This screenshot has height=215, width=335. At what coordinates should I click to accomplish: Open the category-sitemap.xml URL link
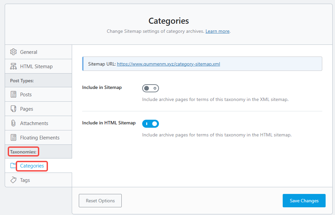pos(168,64)
